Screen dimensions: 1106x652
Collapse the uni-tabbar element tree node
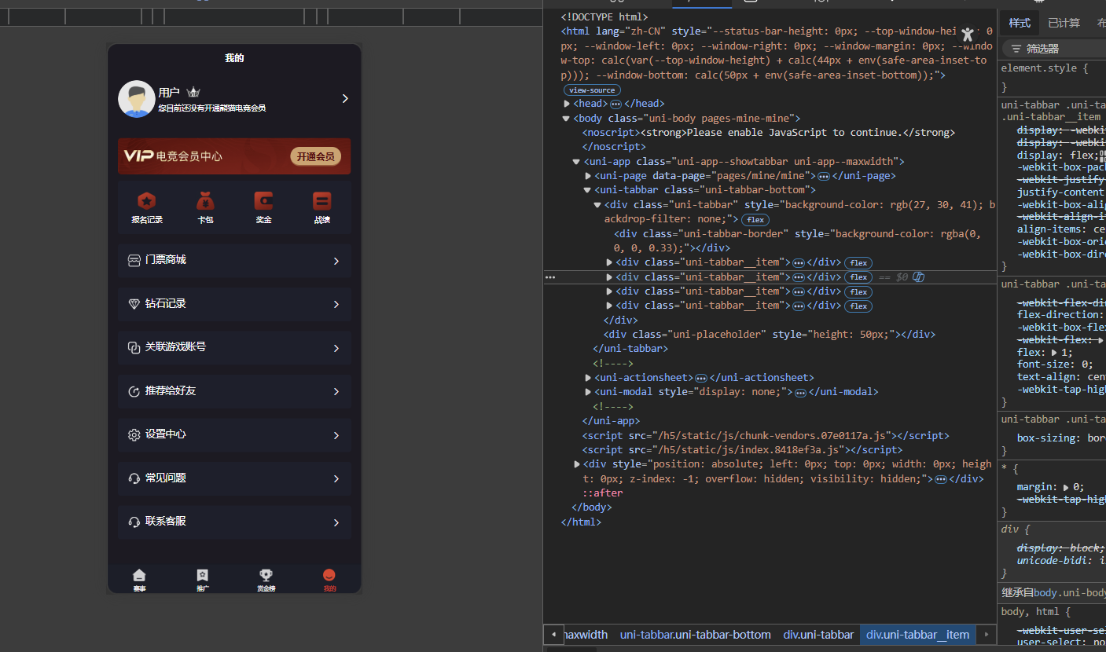tap(587, 190)
